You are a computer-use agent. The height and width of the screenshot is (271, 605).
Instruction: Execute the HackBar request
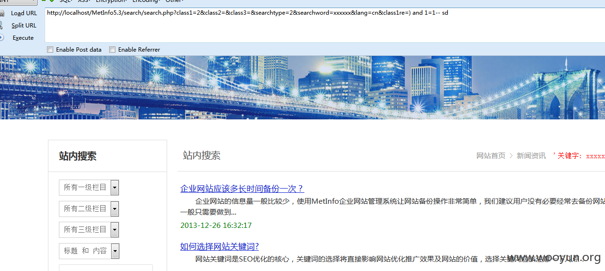coord(23,38)
